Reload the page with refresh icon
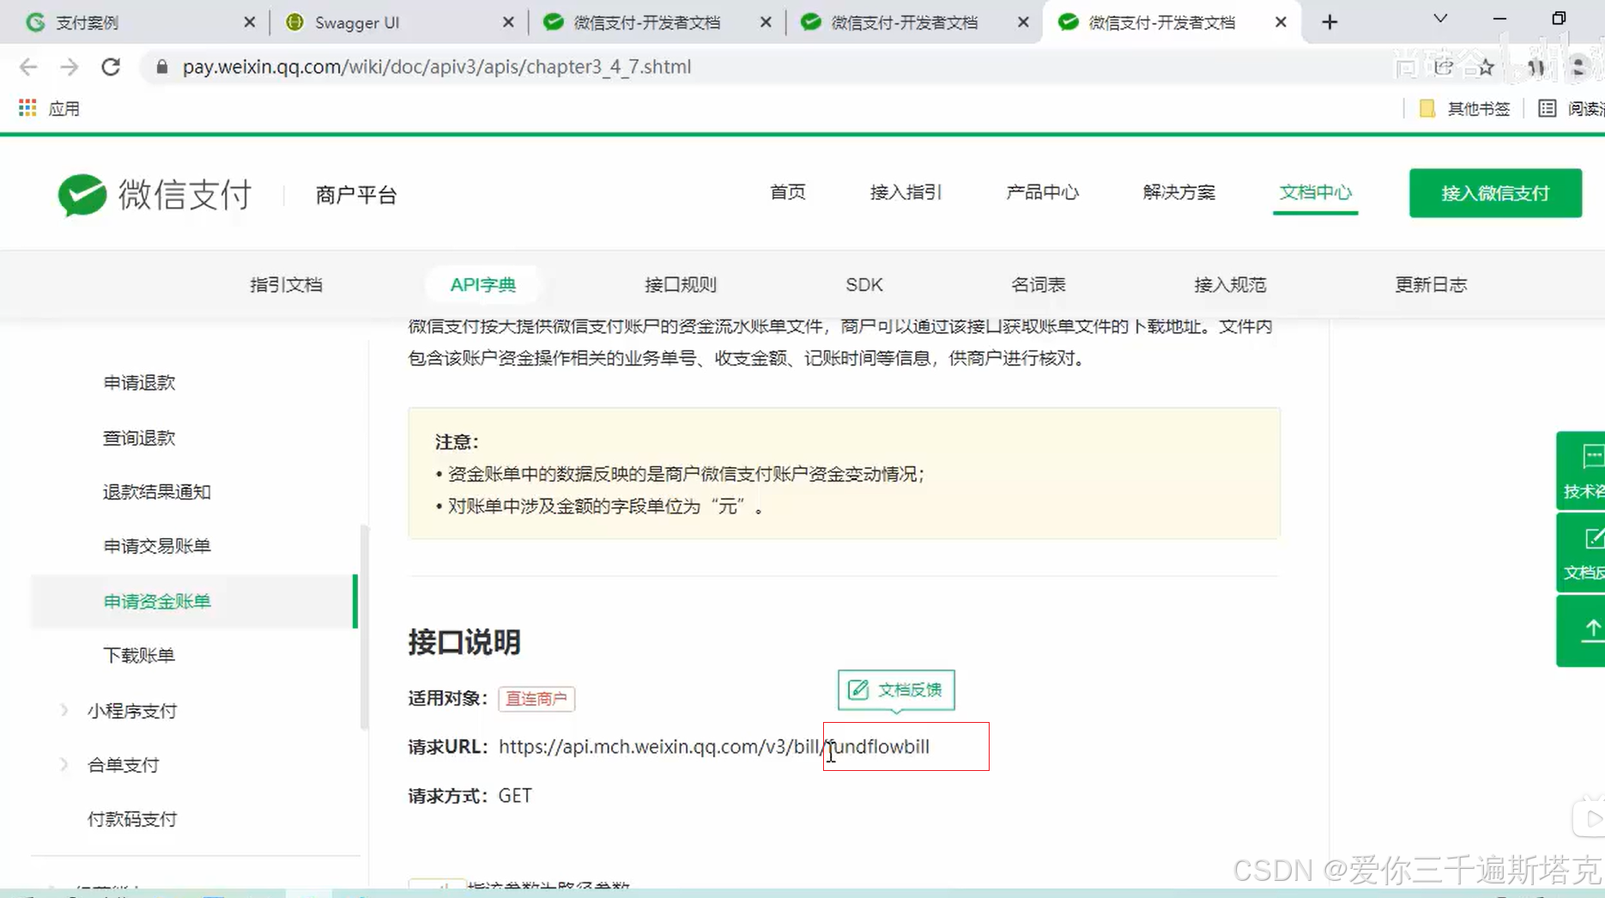 (111, 67)
